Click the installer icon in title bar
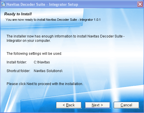This screenshot has height=113, width=144. 3,4
